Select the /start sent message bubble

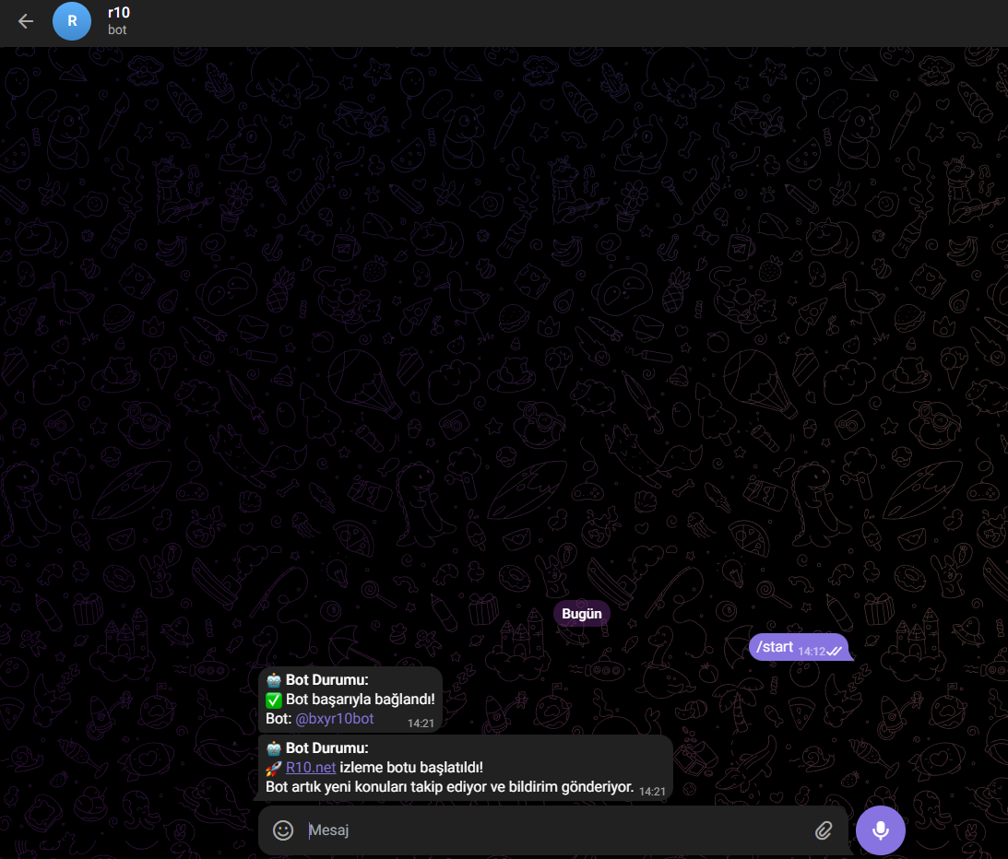click(x=799, y=647)
